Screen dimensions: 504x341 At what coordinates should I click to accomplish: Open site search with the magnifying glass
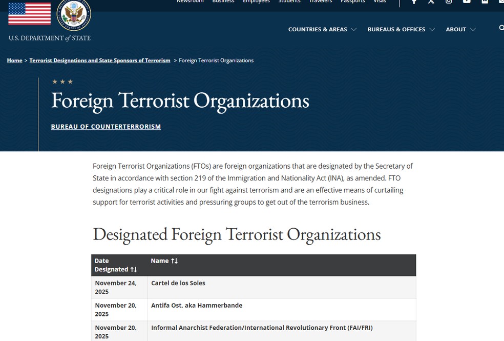pyautogui.click(x=500, y=28)
